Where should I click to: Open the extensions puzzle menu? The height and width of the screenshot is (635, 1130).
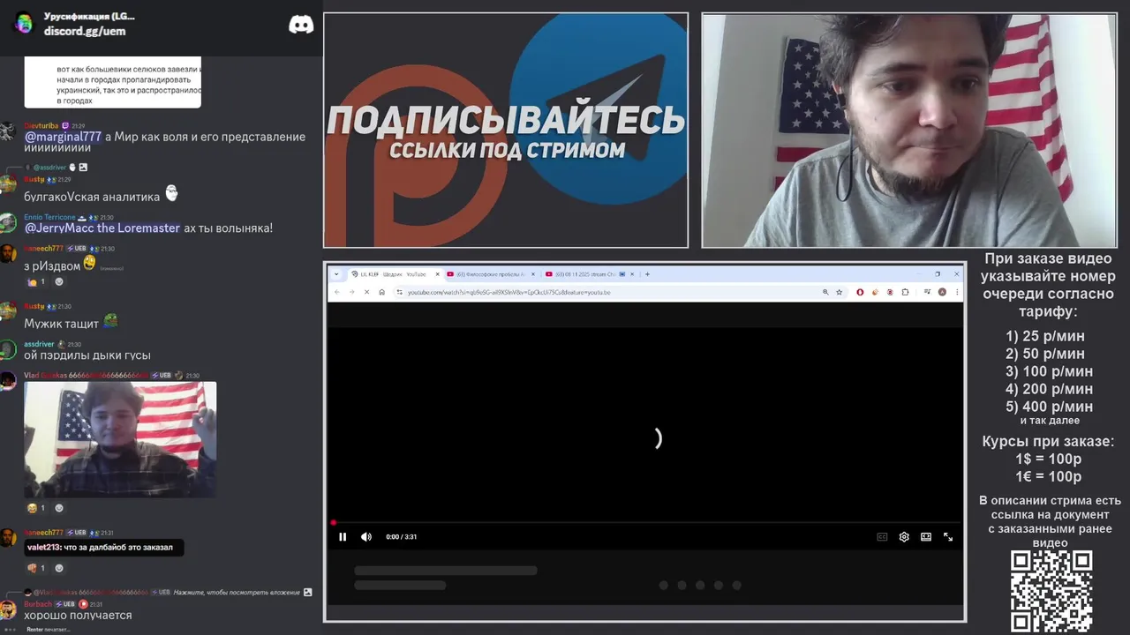pyautogui.click(x=905, y=292)
